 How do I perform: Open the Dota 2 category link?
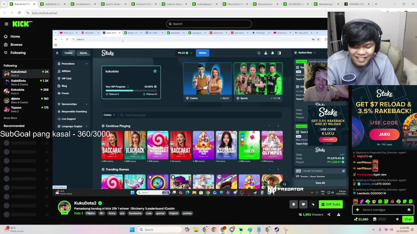[x=79, y=214]
